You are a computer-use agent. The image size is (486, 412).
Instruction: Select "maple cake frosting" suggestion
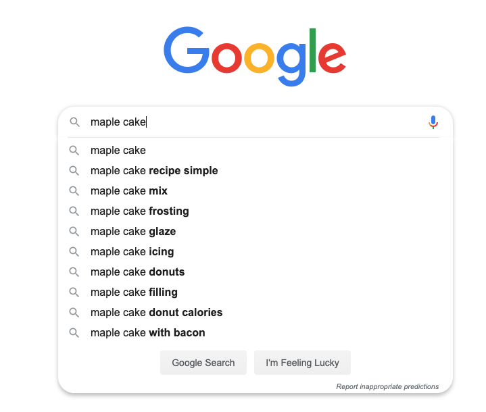(x=140, y=211)
